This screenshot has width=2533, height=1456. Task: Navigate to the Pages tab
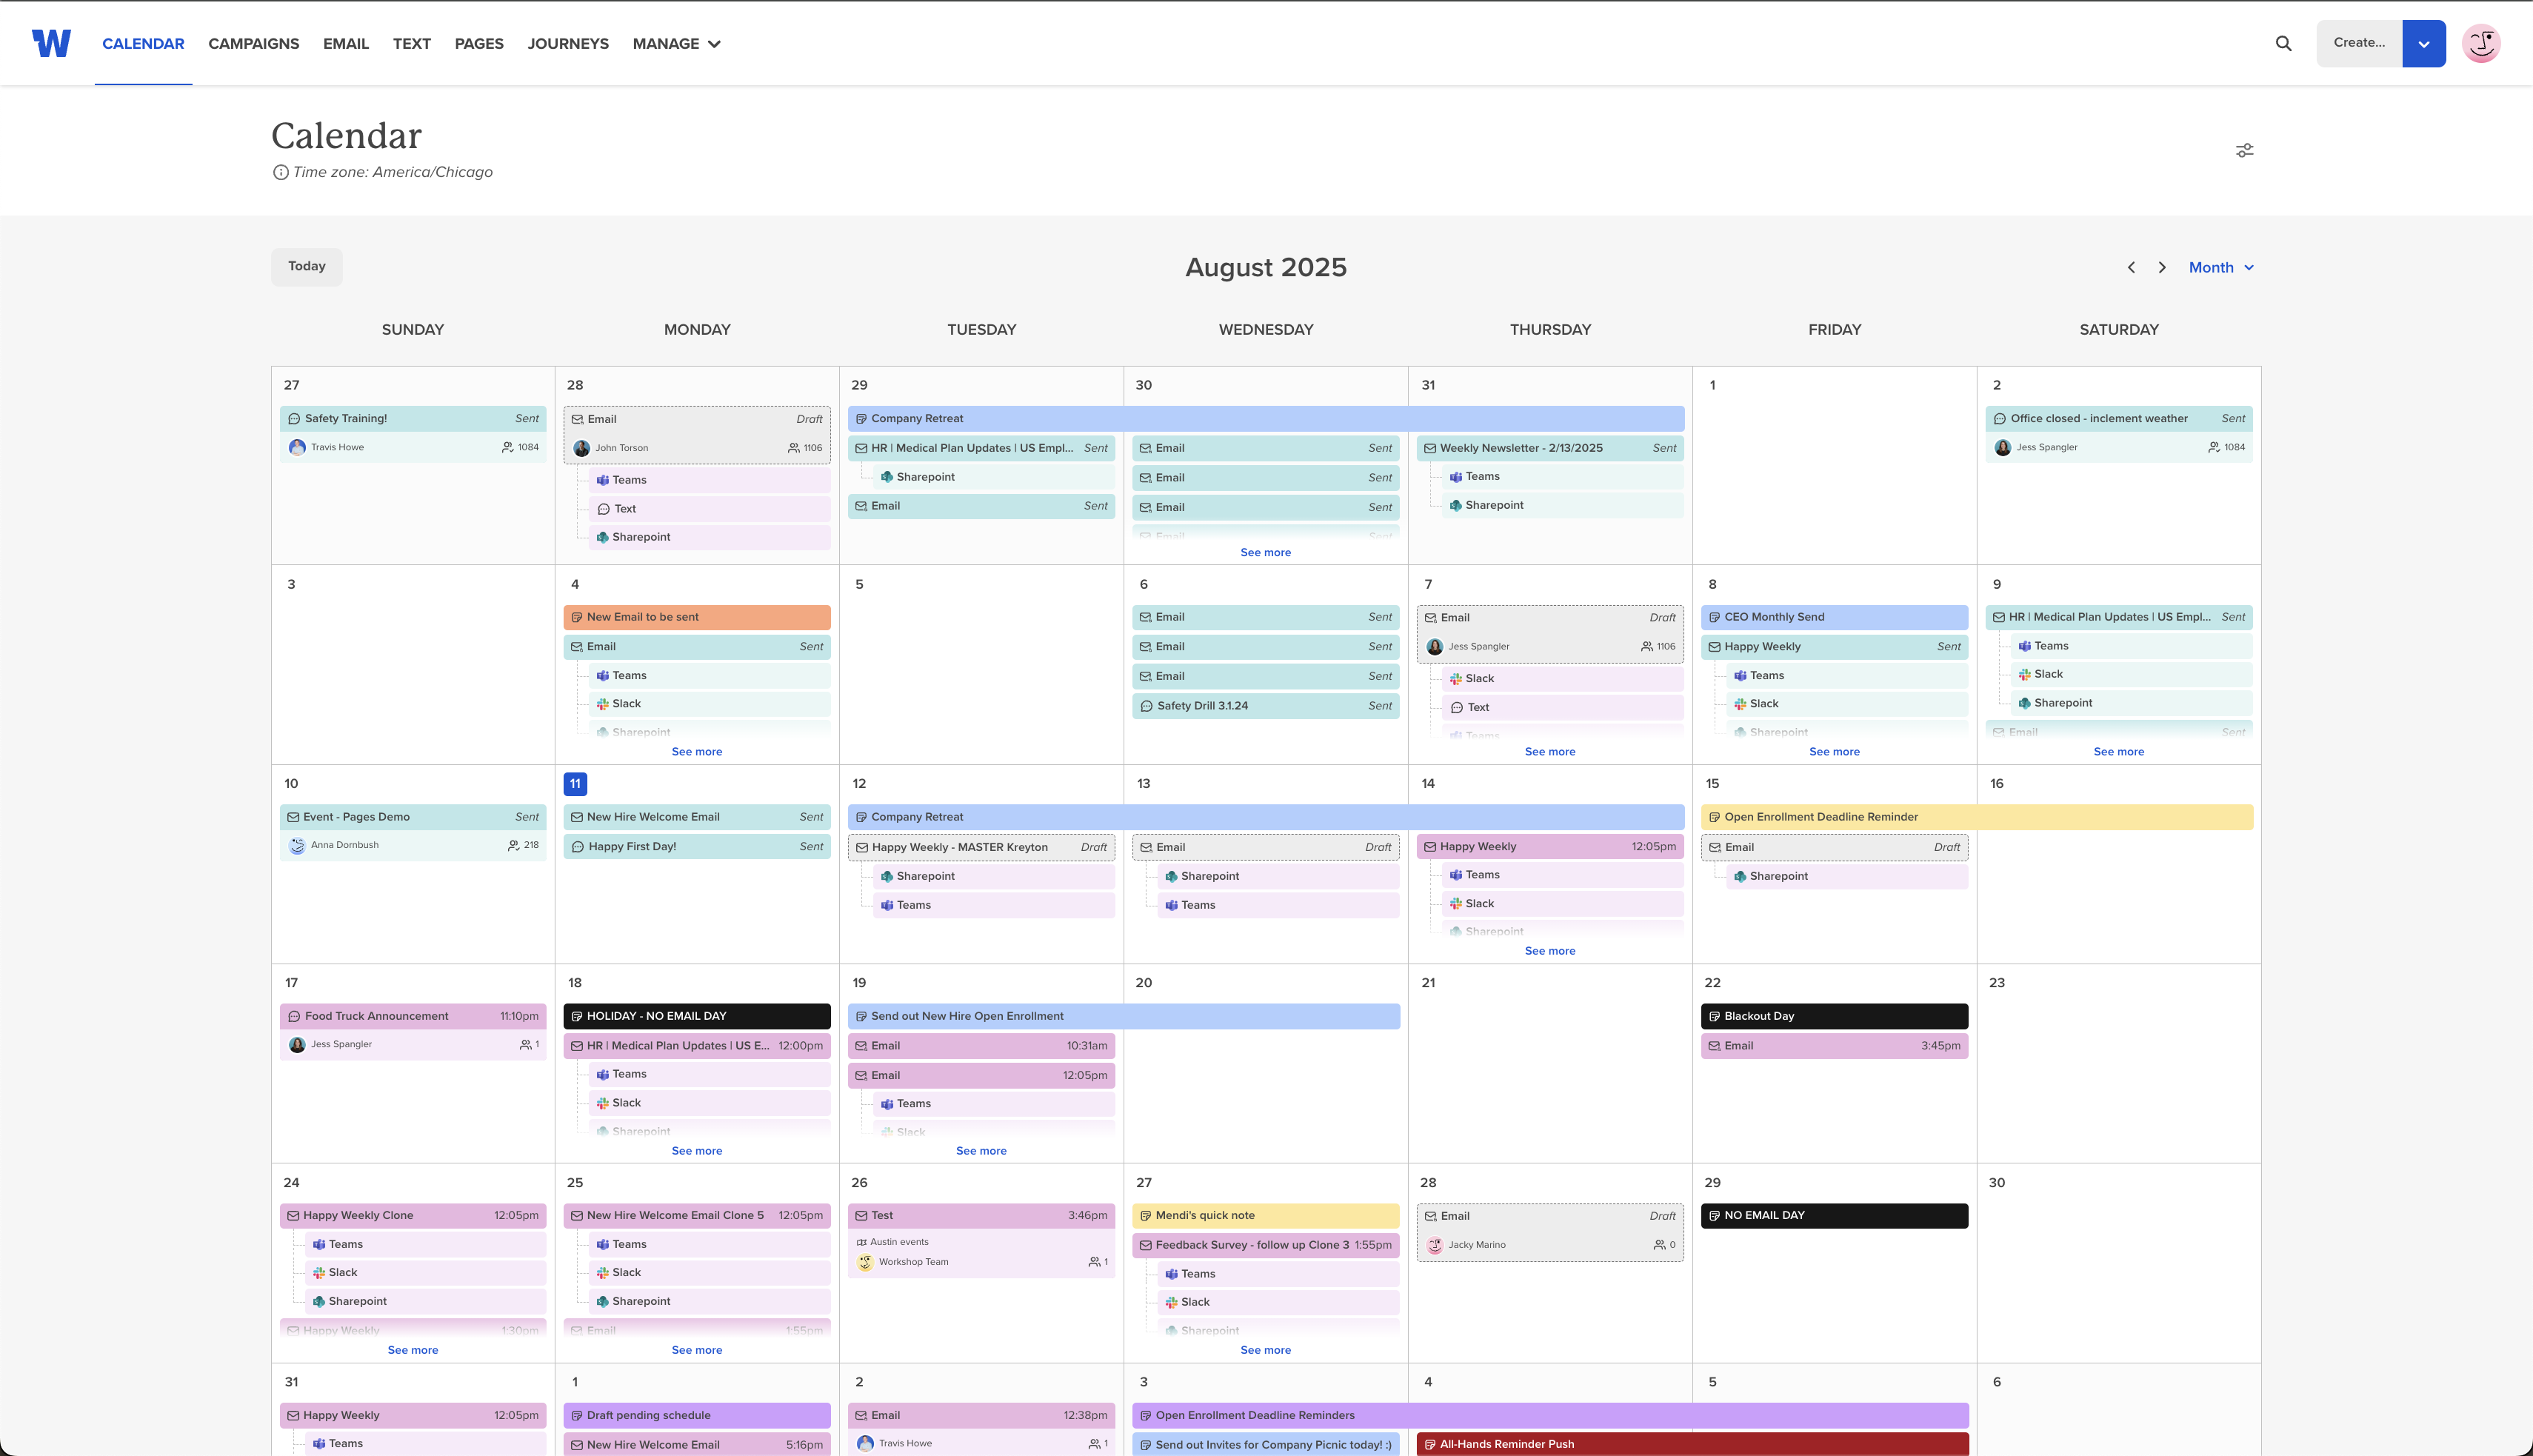point(479,43)
